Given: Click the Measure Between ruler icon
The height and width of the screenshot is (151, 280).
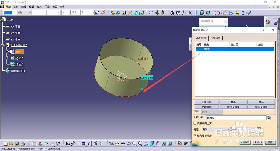Looking at the screenshot, I should click(151, 13).
